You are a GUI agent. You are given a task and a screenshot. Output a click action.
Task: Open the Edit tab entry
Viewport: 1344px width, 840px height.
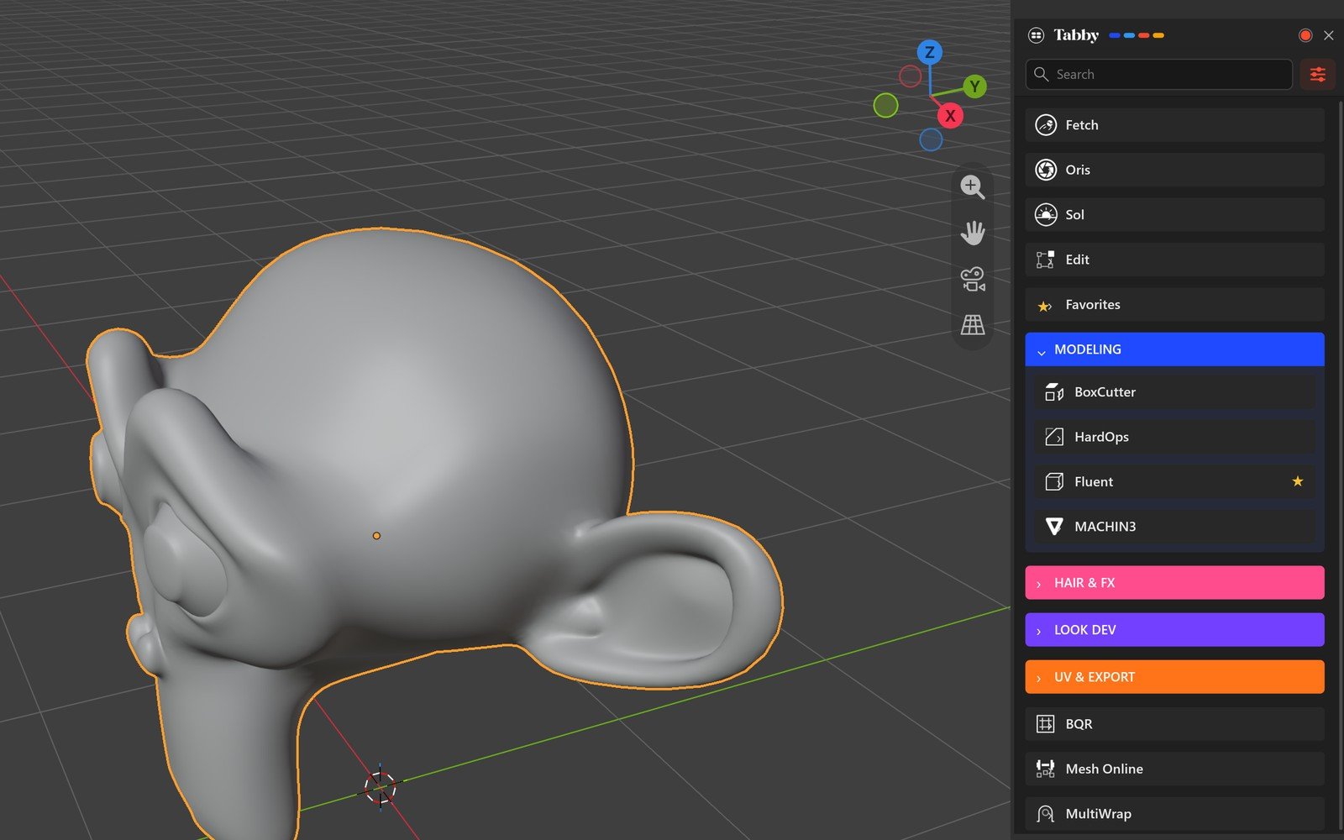[x=1174, y=260]
